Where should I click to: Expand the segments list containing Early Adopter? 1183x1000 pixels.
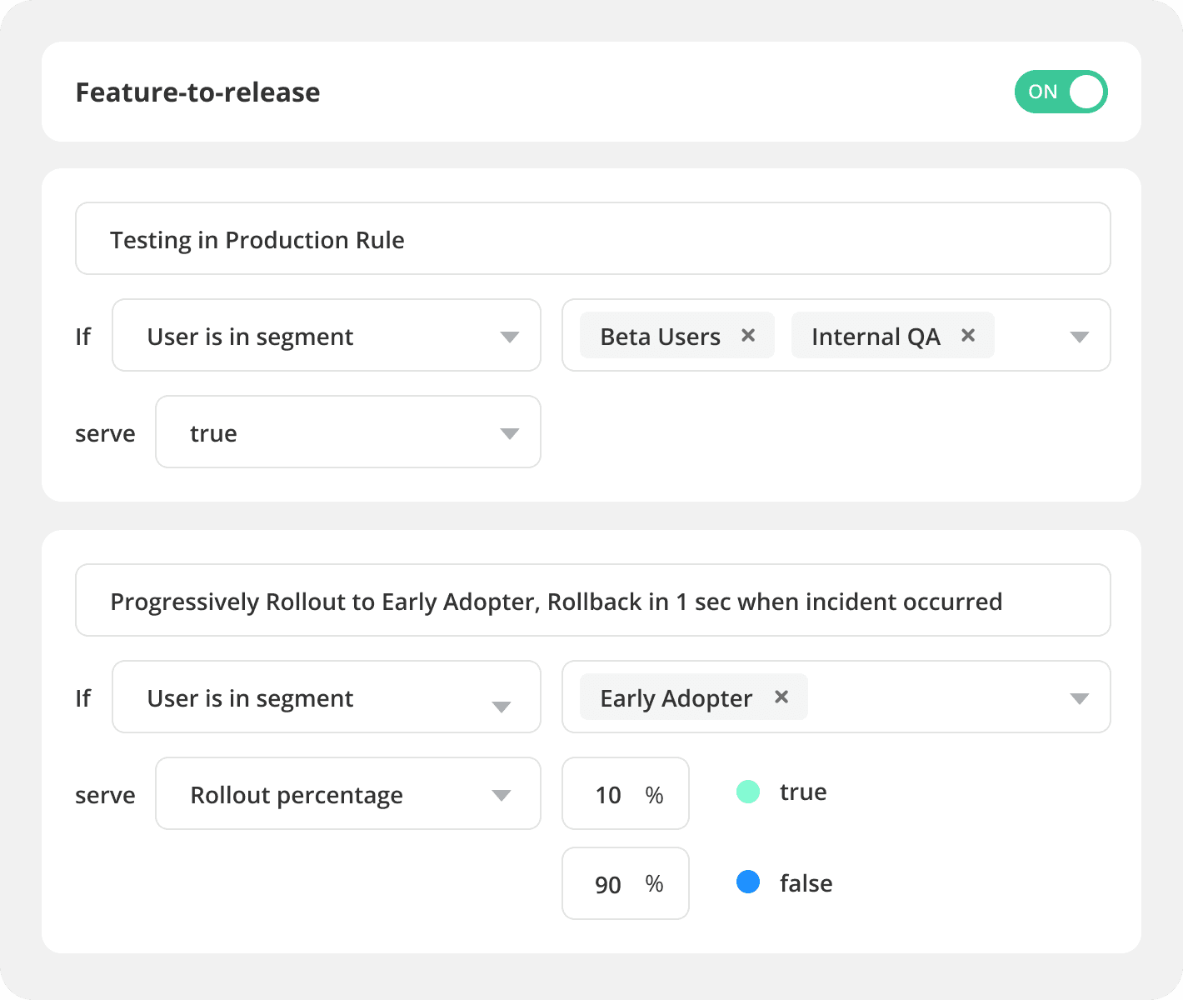(1079, 698)
